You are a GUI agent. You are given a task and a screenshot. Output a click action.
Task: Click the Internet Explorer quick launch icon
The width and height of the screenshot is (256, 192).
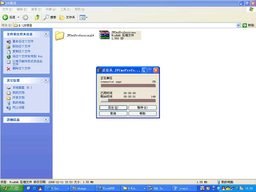pos(35,189)
